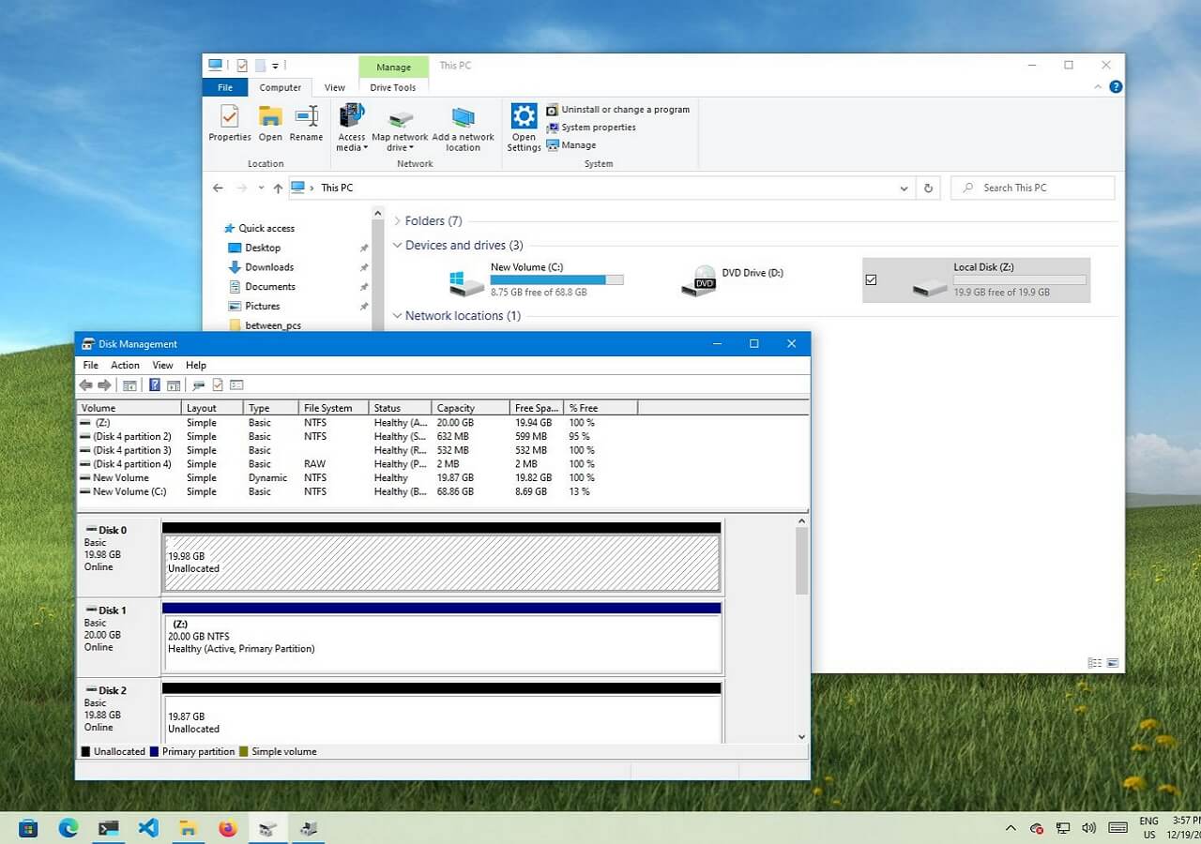1201x844 pixels.
Task: Collapse the Devices and drives group
Action: pos(398,246)
